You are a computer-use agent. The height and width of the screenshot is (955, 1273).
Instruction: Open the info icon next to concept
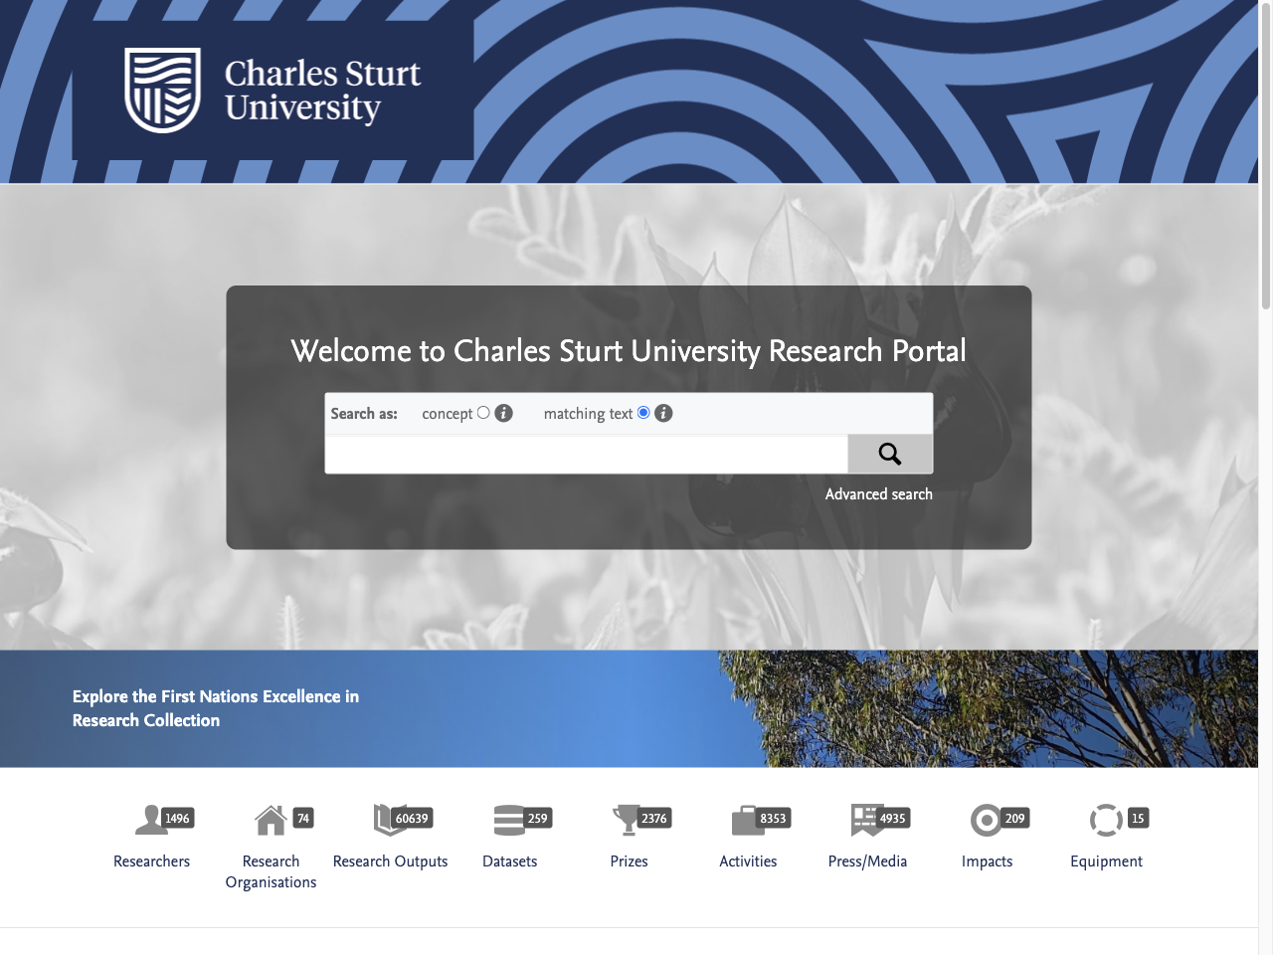[504, 413]
